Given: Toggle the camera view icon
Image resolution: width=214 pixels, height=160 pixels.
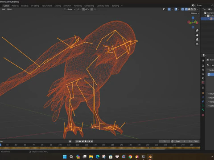Looking at the screenshot, I should (x=197, y=40).
